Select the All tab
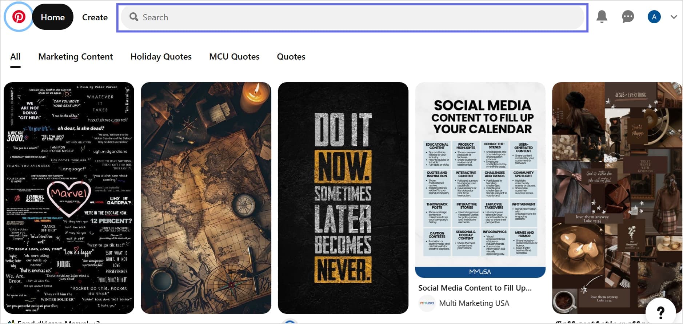Screen dimensions: 683x324 pyautogui.click(x=15, y=57)
